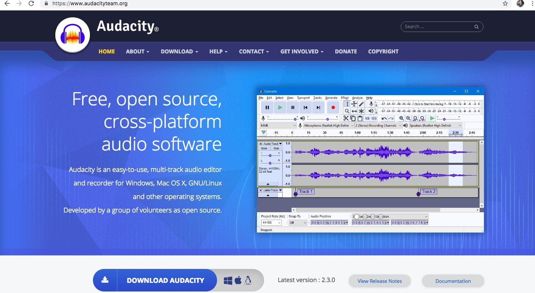Image resolution: width=535 pixels, height=293 pixels.
Task: Select the pencil Draw tool
Action: click(361, 104)
